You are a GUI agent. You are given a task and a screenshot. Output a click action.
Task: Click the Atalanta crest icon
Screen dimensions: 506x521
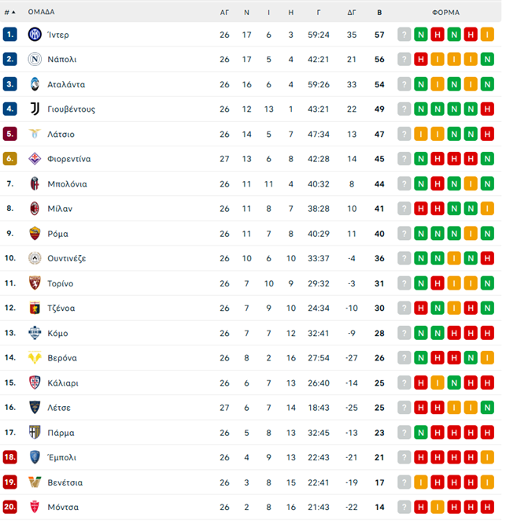(35, 84)
